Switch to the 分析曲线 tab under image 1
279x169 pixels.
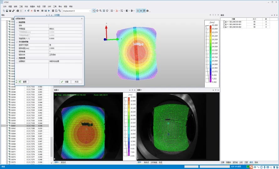click(154, 162)
